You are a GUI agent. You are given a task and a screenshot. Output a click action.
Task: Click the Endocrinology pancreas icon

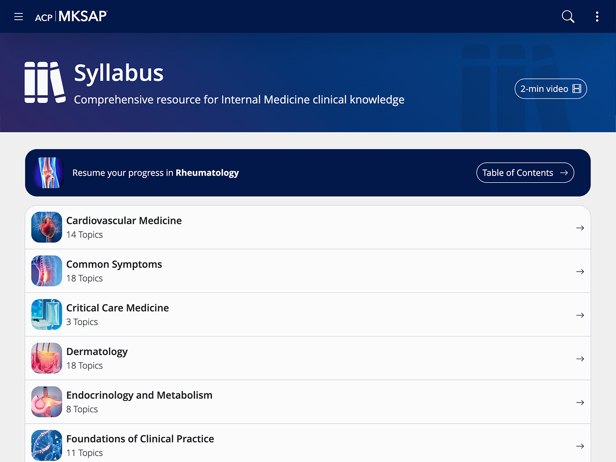46,402
